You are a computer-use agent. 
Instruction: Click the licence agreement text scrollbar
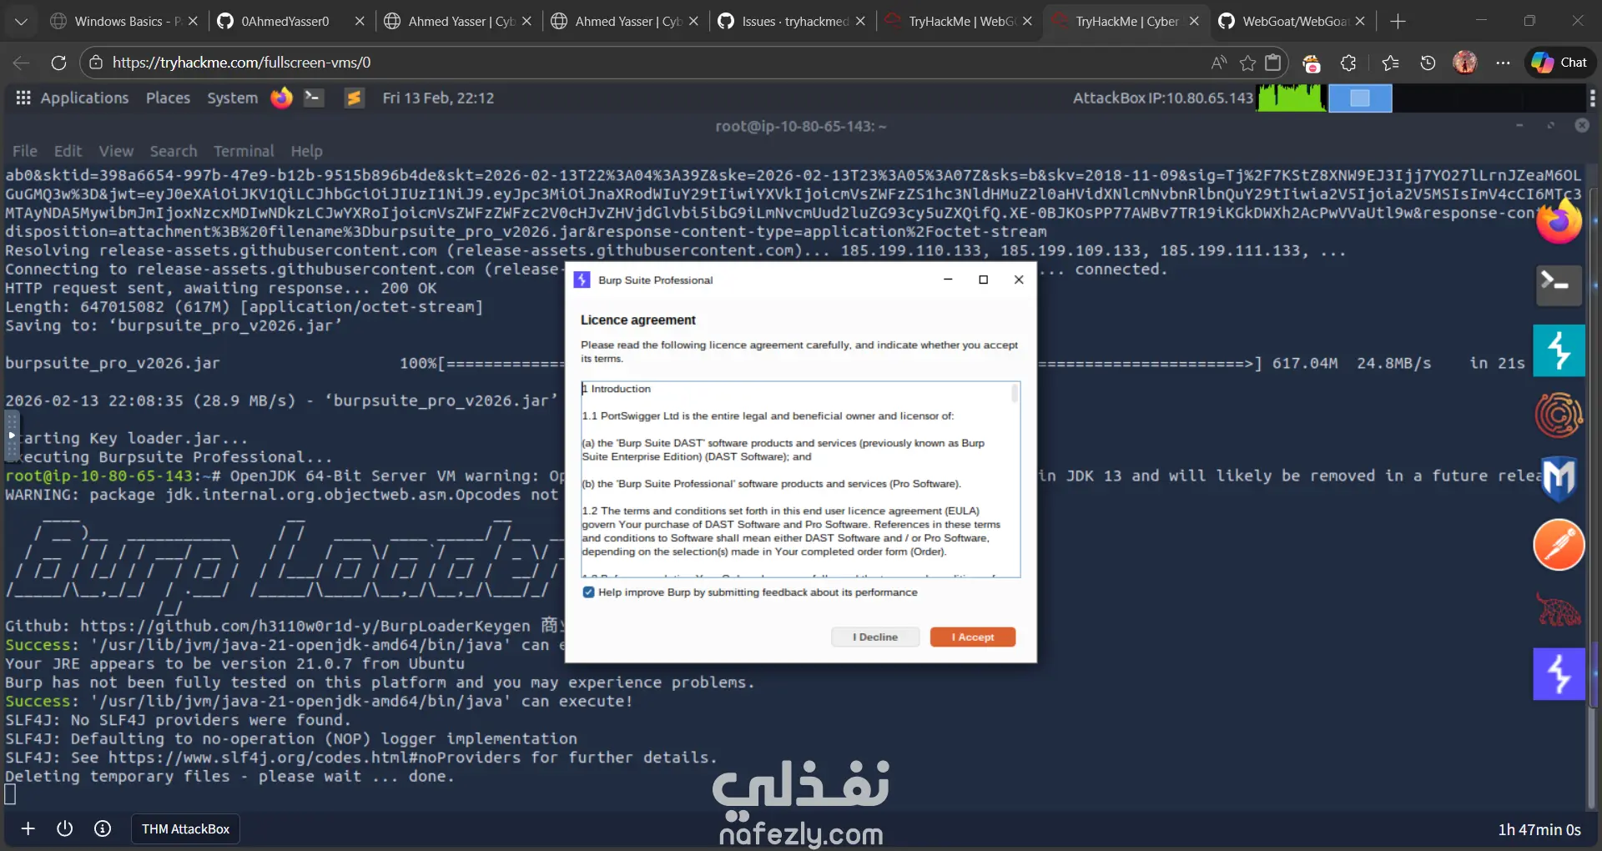point(1015,393)
